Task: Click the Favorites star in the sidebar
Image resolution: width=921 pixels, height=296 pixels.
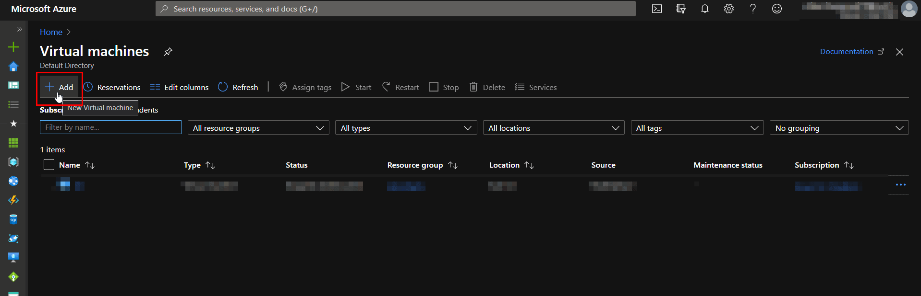Action: (13, 124)
